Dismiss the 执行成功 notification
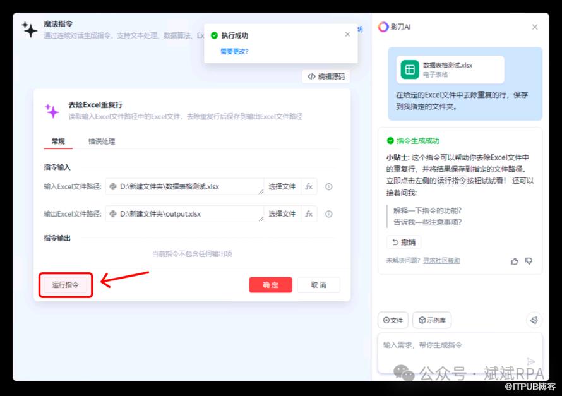The width and height of the screenshot is (562, 396). [x=347, y=35]
